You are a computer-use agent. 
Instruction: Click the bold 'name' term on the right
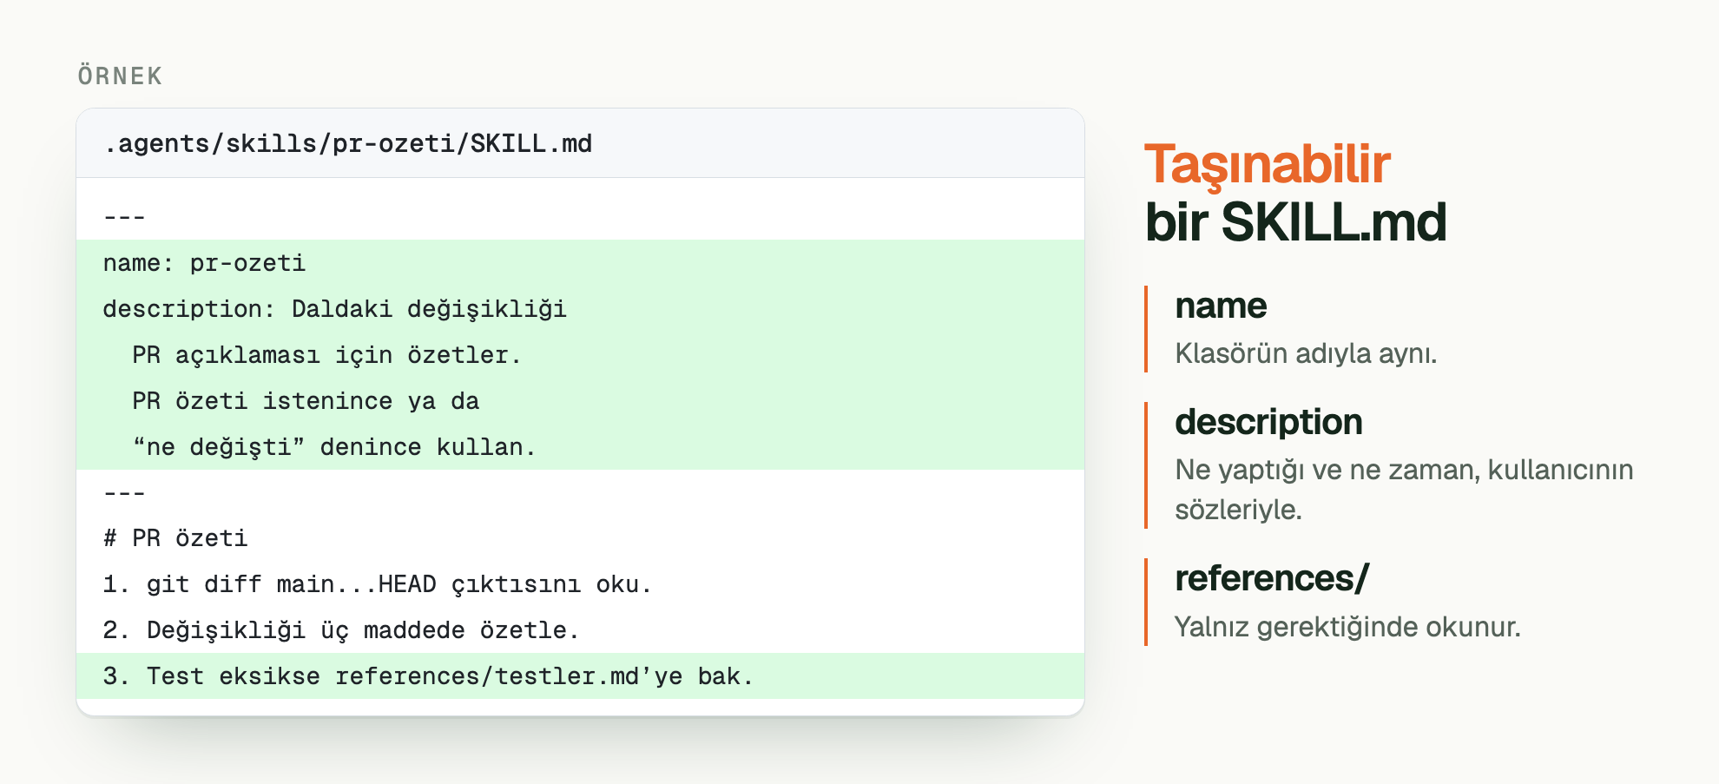(x=1221, y=306)
